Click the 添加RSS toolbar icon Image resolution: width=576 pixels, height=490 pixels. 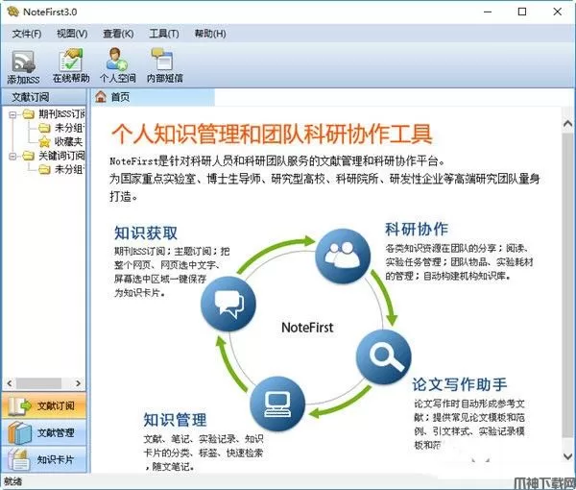(x=23, y=61)
